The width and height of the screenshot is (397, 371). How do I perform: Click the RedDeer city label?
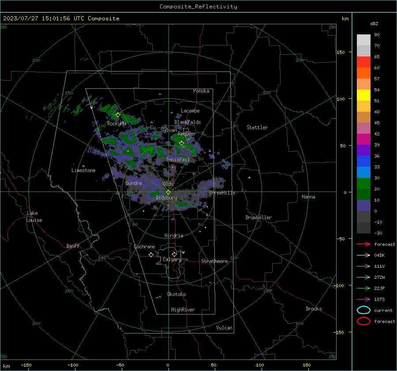[187, 134]
